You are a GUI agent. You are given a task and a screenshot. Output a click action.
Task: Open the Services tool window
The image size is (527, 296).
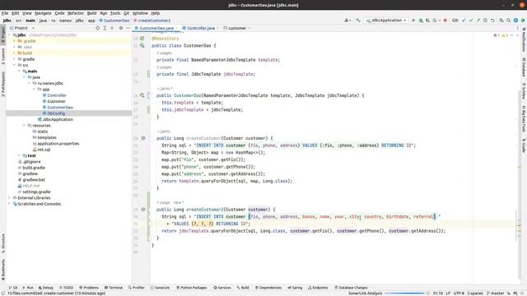pos(222,288)
